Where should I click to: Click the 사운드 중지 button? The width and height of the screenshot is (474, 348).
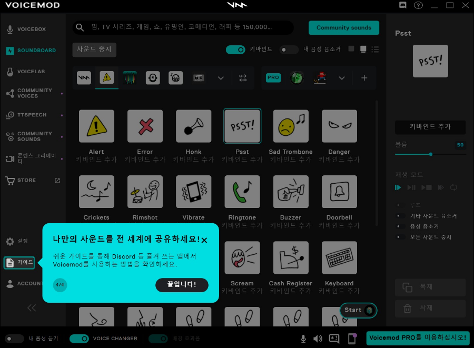click(94, 49)
